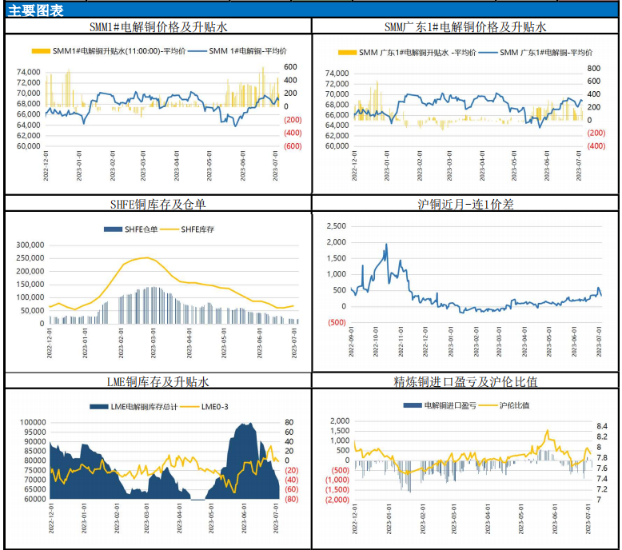Click the dark blue LME电解铜库存总计 legend marker
The image size is (622, 550).
99,407
